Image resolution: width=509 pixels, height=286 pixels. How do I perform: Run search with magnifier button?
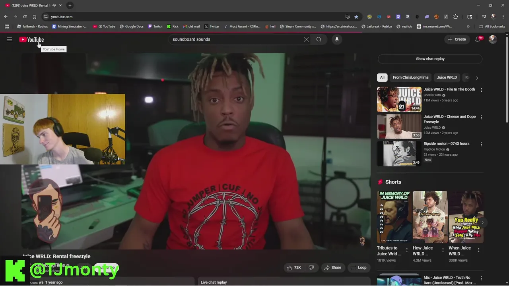[x=319, y=39]
